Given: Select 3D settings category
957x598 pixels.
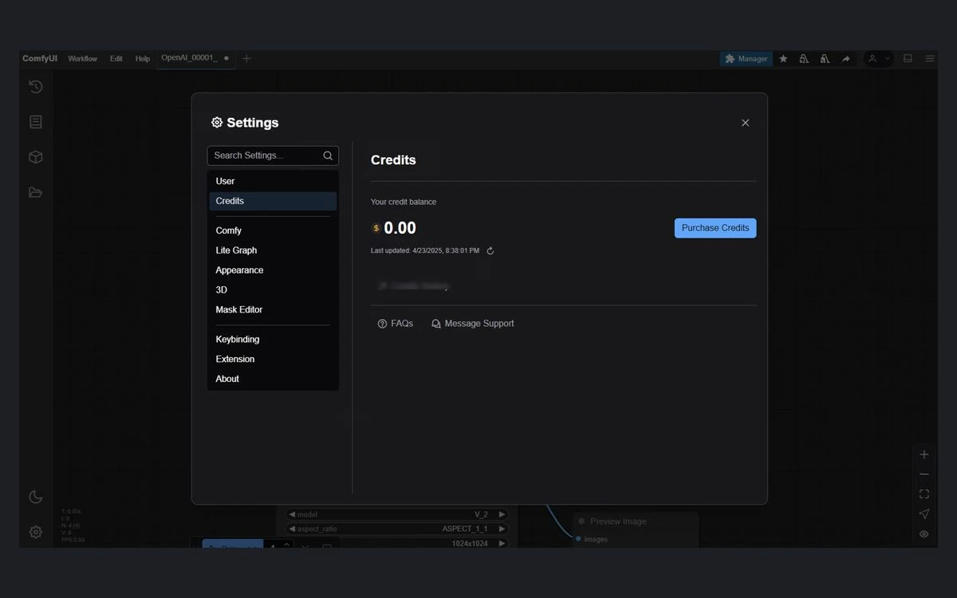Looking at the screenshot, I should tap(273, 290).
